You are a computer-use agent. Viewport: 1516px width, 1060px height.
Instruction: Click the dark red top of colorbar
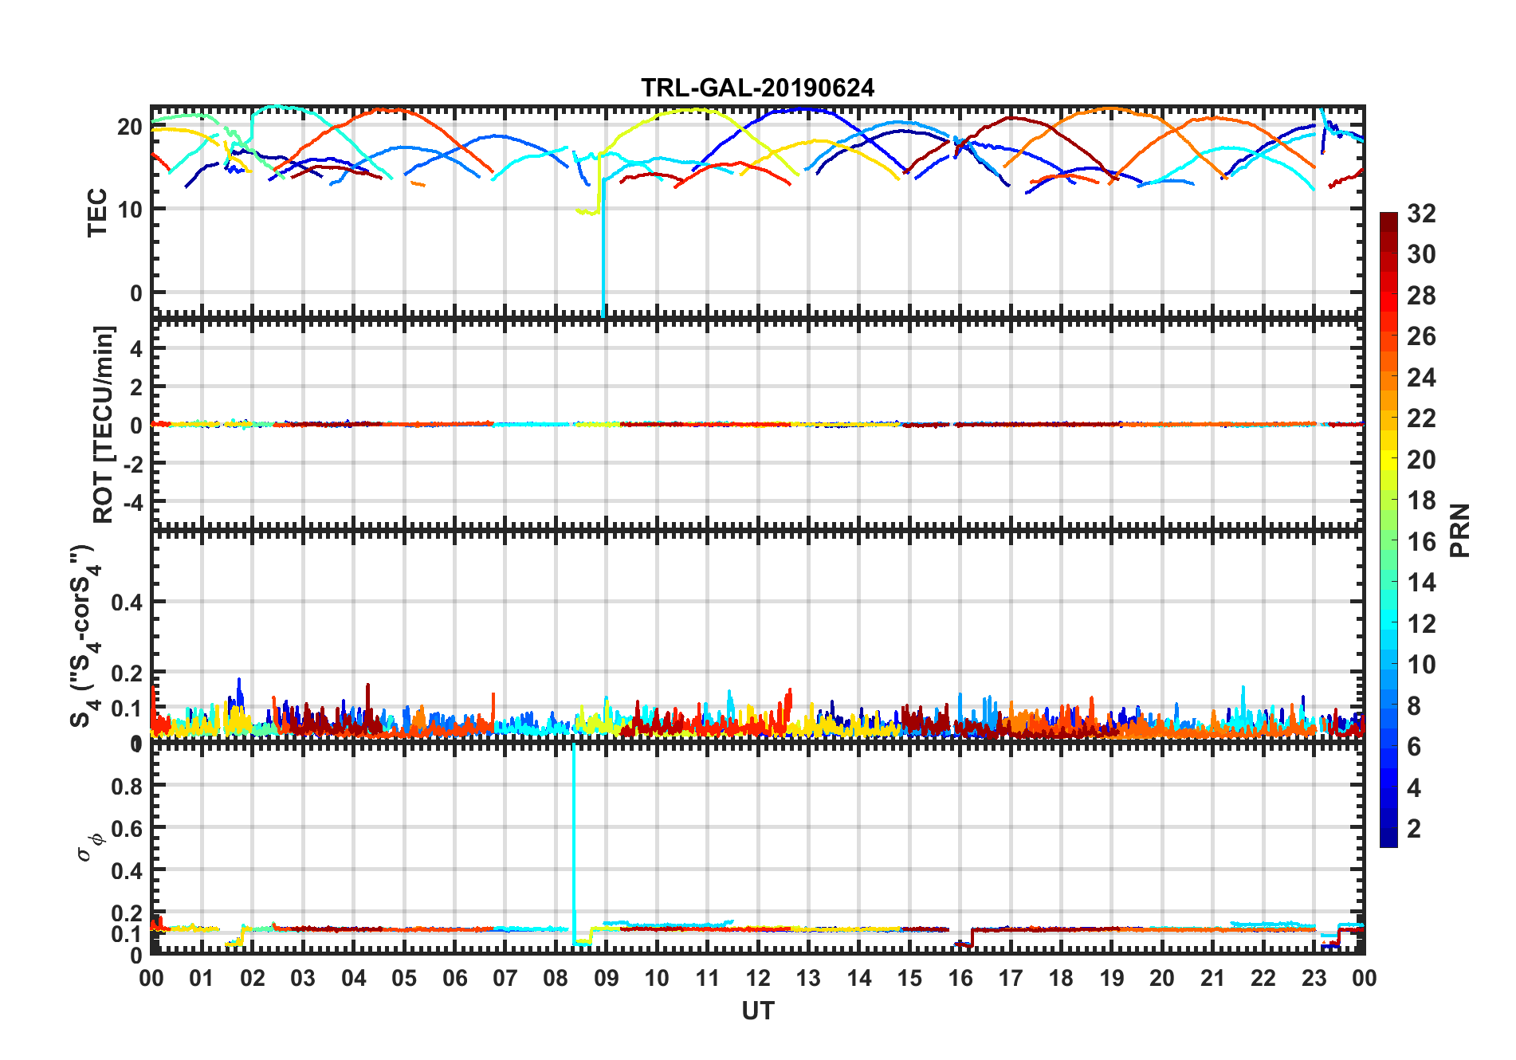pos(1388,218)
